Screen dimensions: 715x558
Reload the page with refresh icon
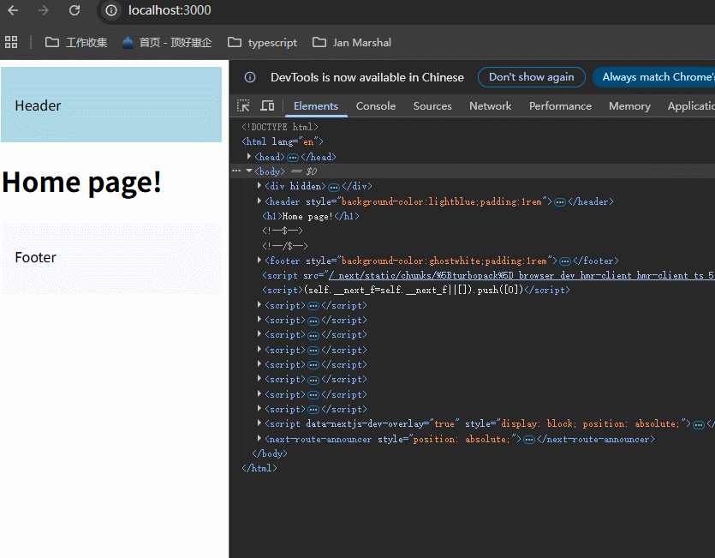(74, 10)
